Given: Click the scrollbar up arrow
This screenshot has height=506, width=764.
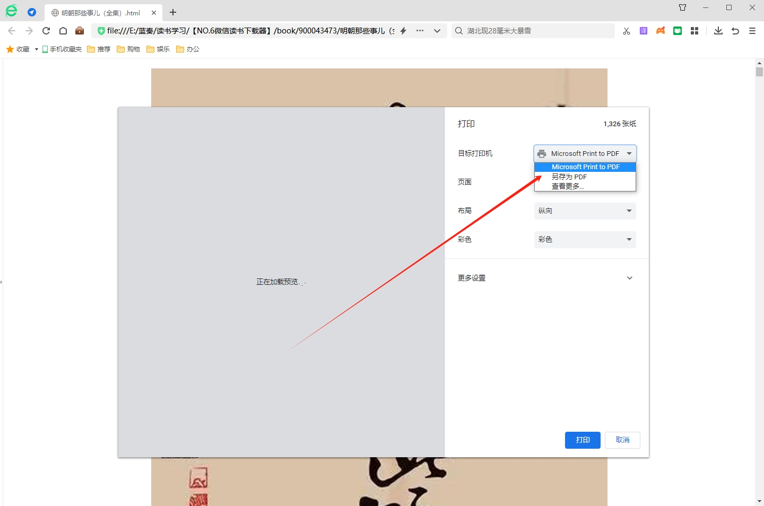Looking at the screenshot, I should point(759,63).
